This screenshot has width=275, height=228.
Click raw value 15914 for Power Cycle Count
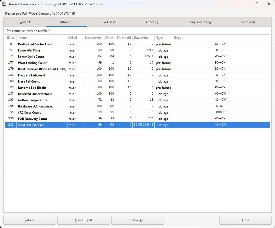pyautogui.click(x=149, y=56)
